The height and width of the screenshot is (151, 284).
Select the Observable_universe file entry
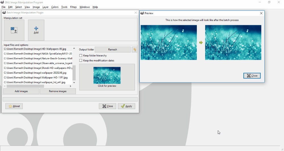click(x=38, y=63)
